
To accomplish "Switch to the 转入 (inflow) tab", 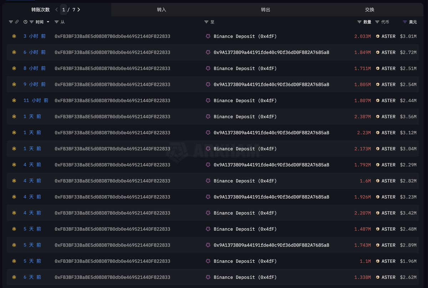I will 162,10.
